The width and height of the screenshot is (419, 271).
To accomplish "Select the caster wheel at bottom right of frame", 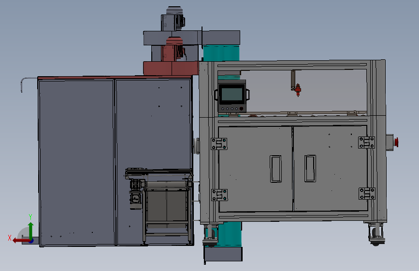I will (x=376, y=234).
